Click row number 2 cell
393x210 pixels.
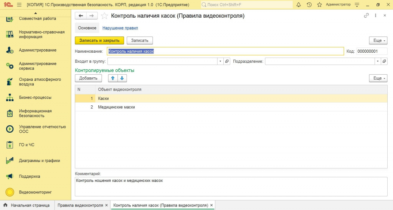pos(85,107)
